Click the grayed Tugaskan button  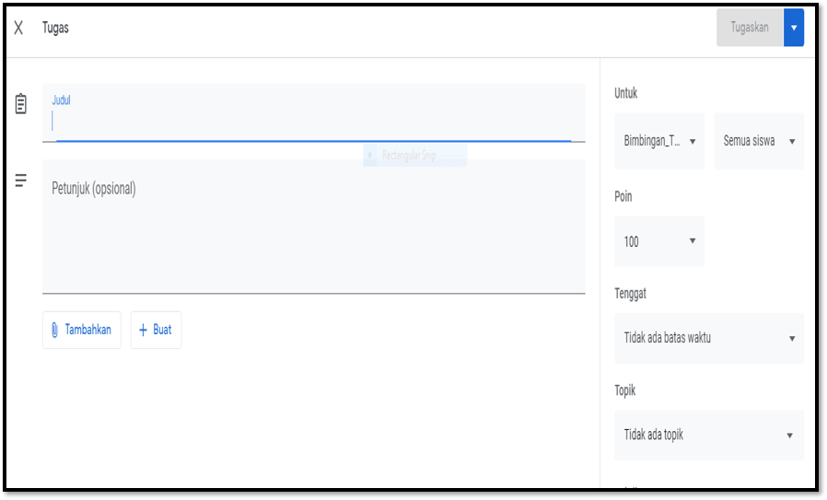coord(750,28)
